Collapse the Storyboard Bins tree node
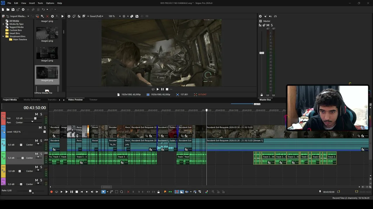This screenshot has height=209, width=373. coord(3,36)
